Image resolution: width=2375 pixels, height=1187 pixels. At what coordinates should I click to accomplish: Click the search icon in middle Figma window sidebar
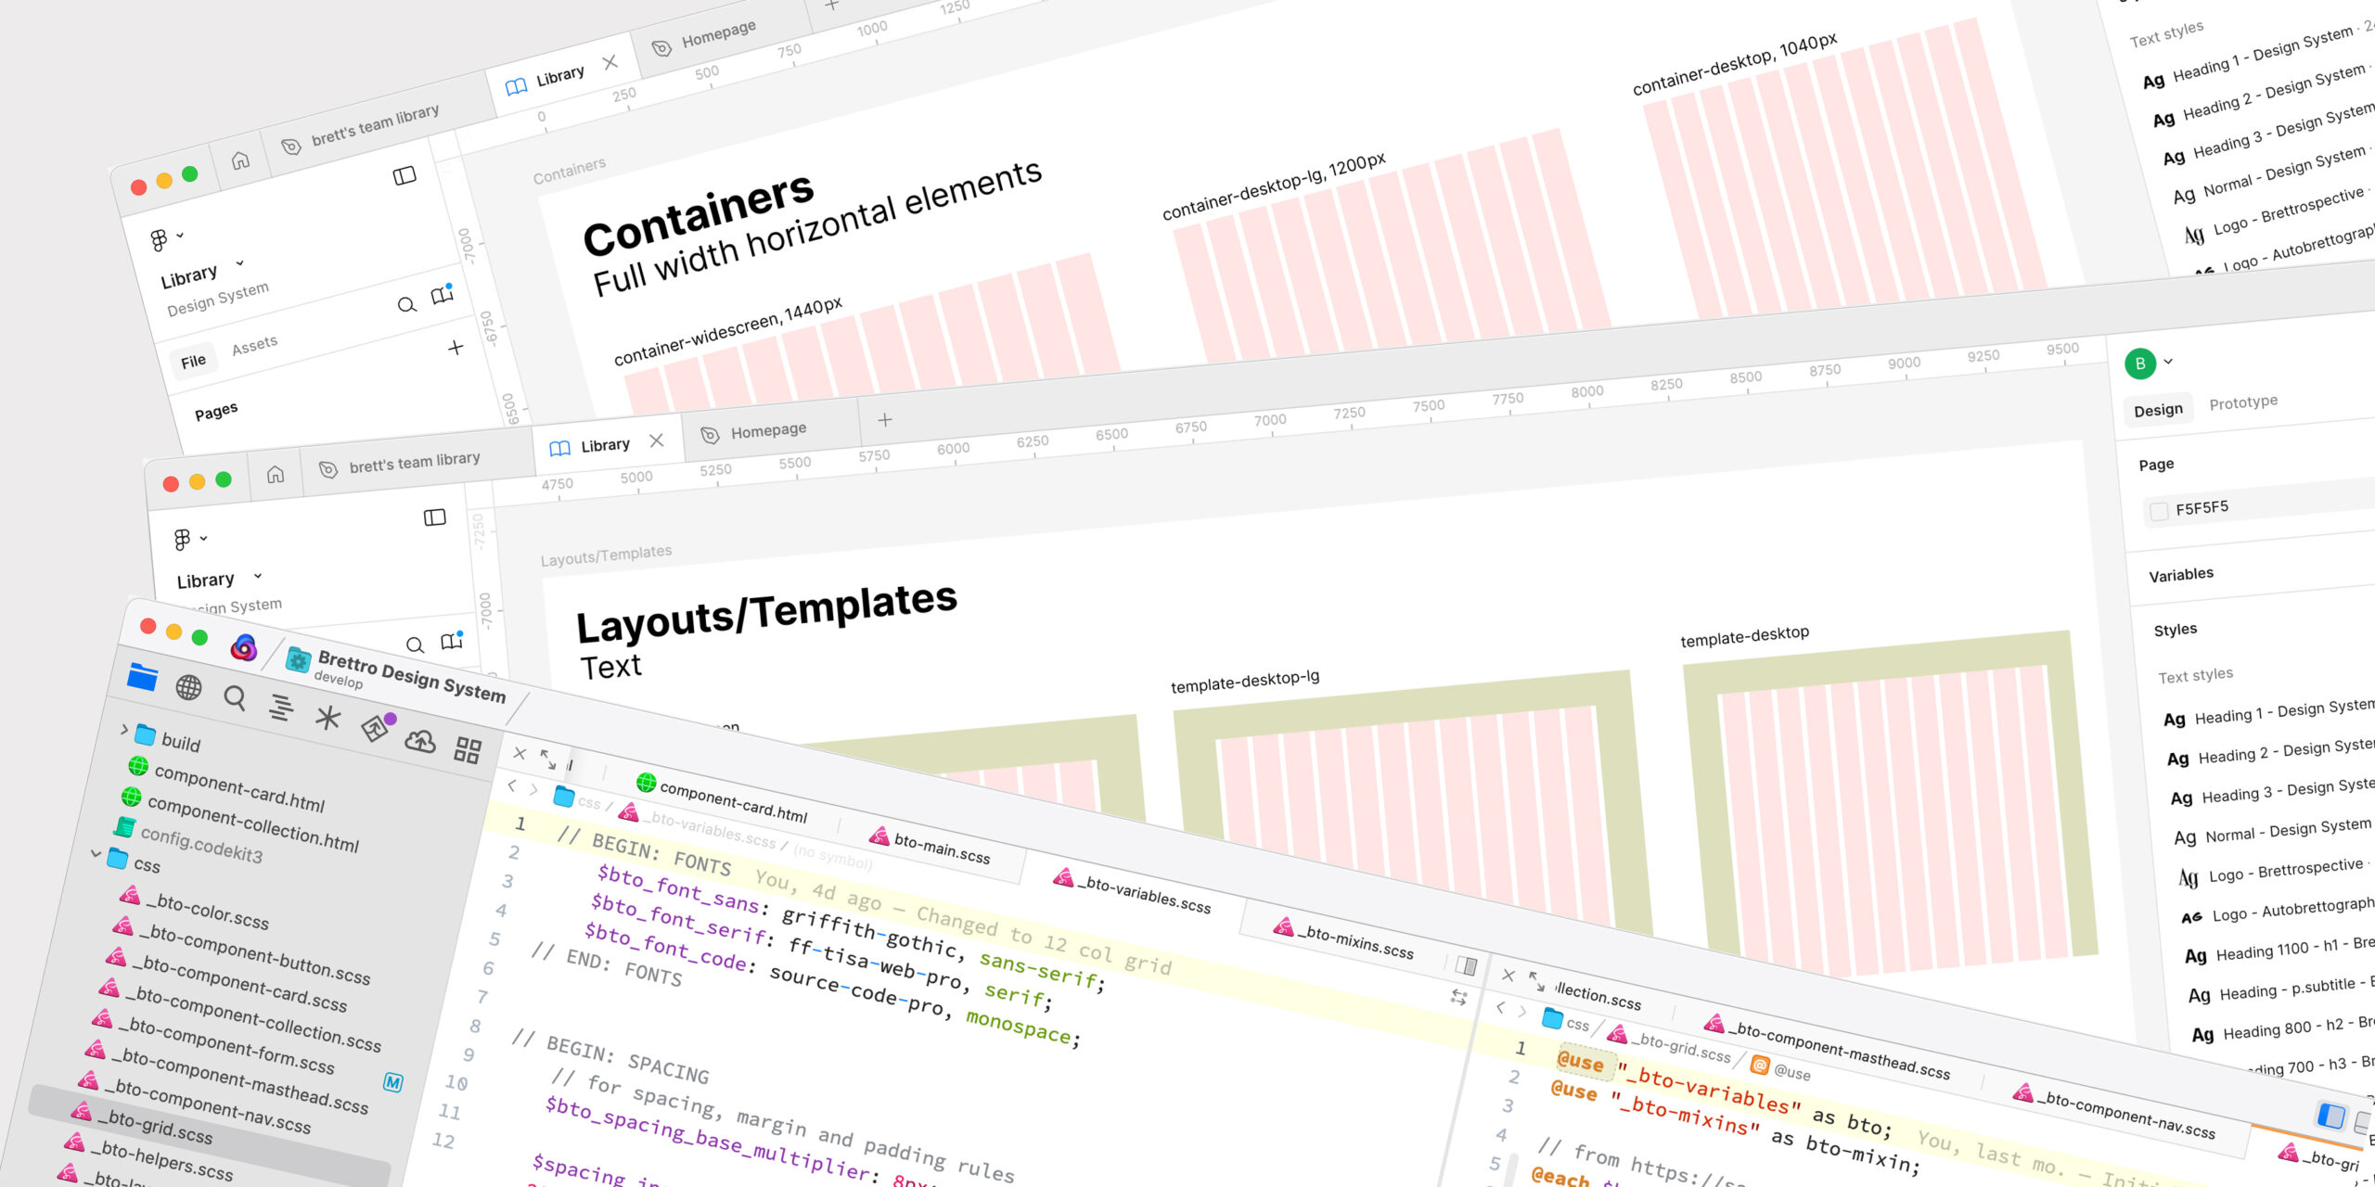click(x=416, y=645)
